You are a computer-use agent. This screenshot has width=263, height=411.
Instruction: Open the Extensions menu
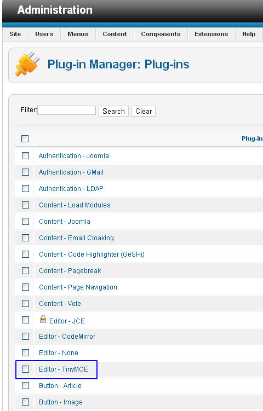coord(211,34)
